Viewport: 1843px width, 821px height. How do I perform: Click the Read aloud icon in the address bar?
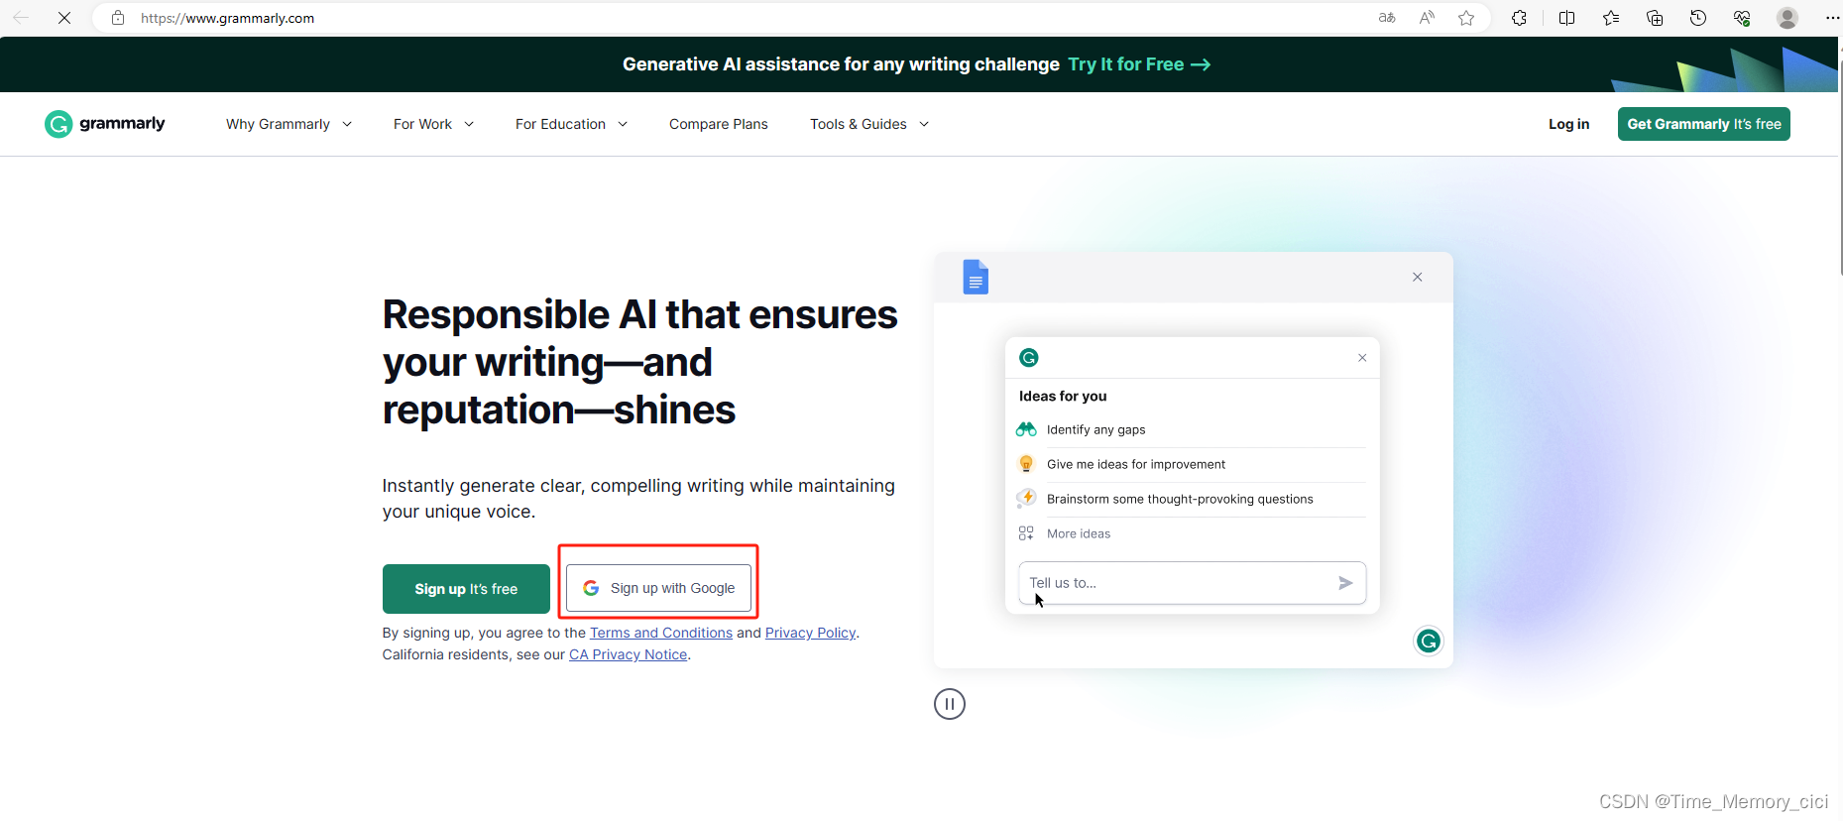[1427, 18]
